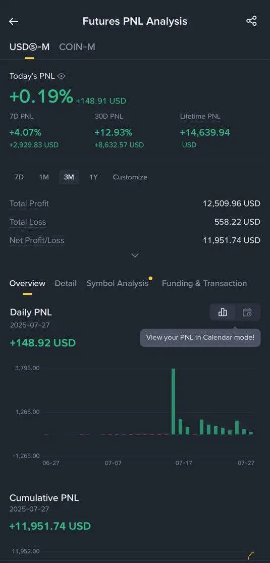Choose the 1Y time range
The width and height of the screenshot is (270, 563).
point(93,177)
